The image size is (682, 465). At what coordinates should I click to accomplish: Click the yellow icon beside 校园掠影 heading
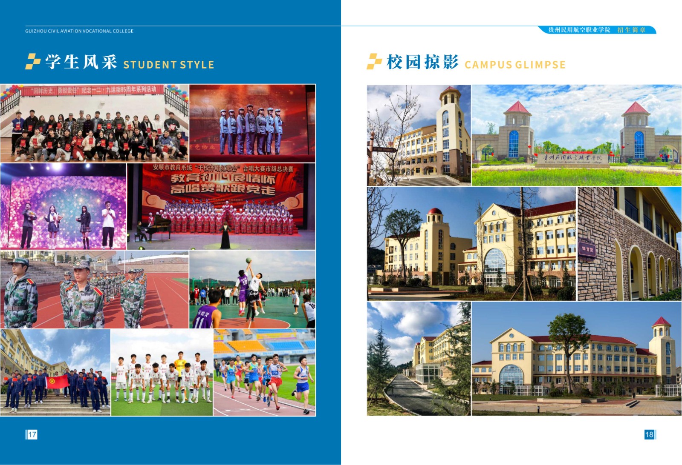coord(374,61)
